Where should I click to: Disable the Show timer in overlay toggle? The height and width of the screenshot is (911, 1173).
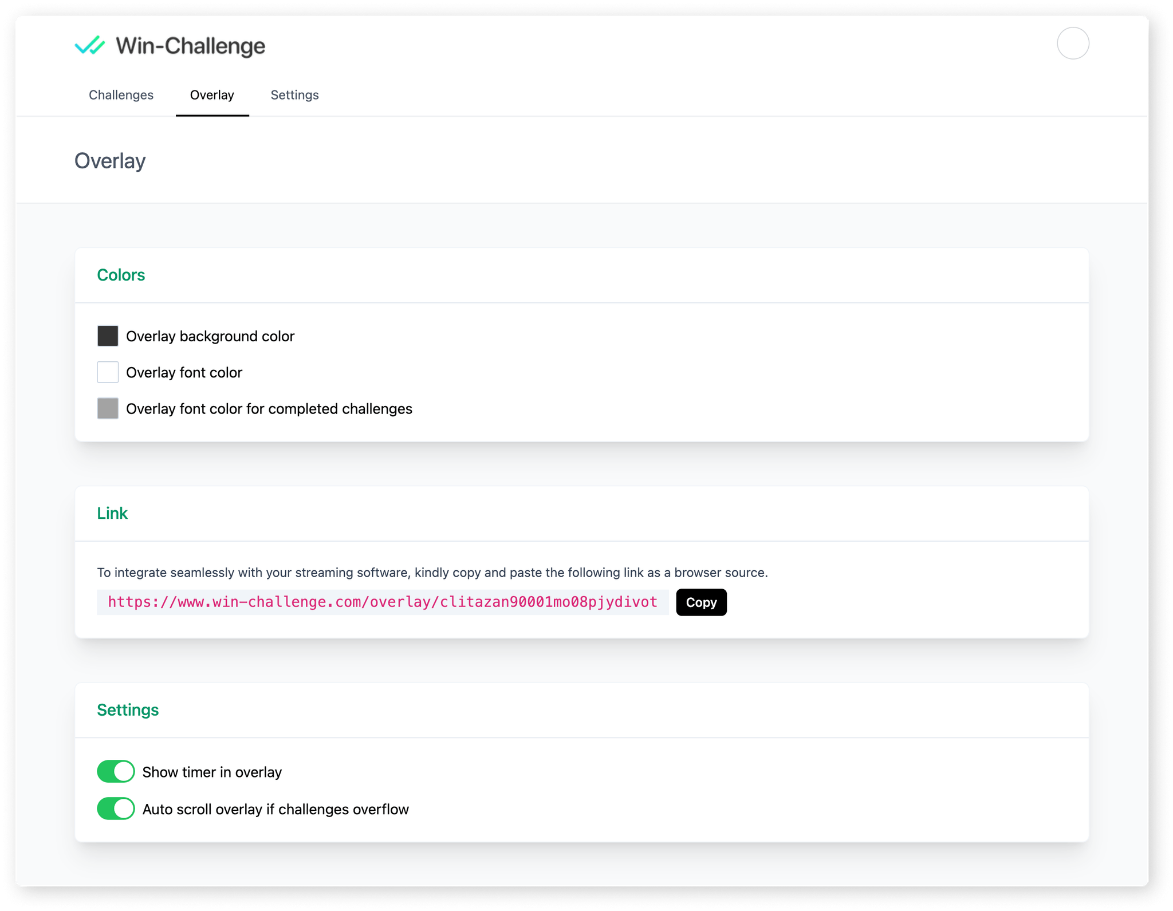pyautogui.click(x=115, y=771)
